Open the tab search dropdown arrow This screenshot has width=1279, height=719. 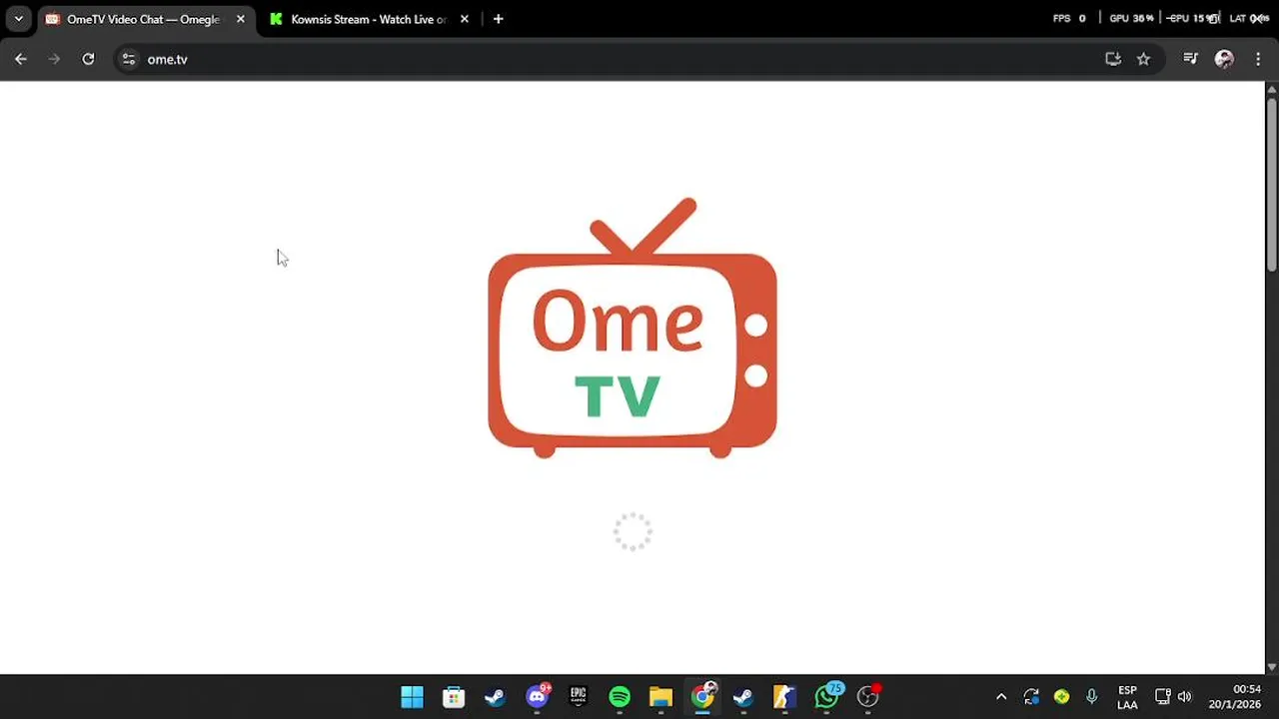point(18,19)
